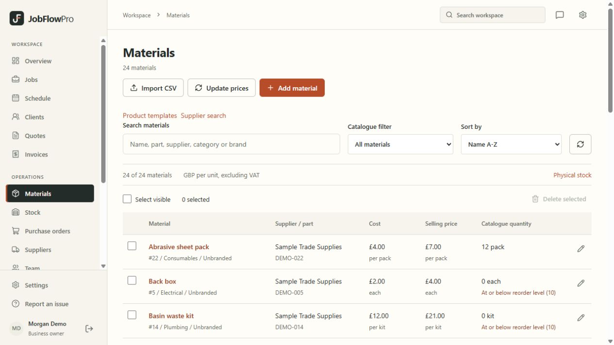Check the Back box row checkbox
The image size is (614, 345).
[x=132, y=280]
